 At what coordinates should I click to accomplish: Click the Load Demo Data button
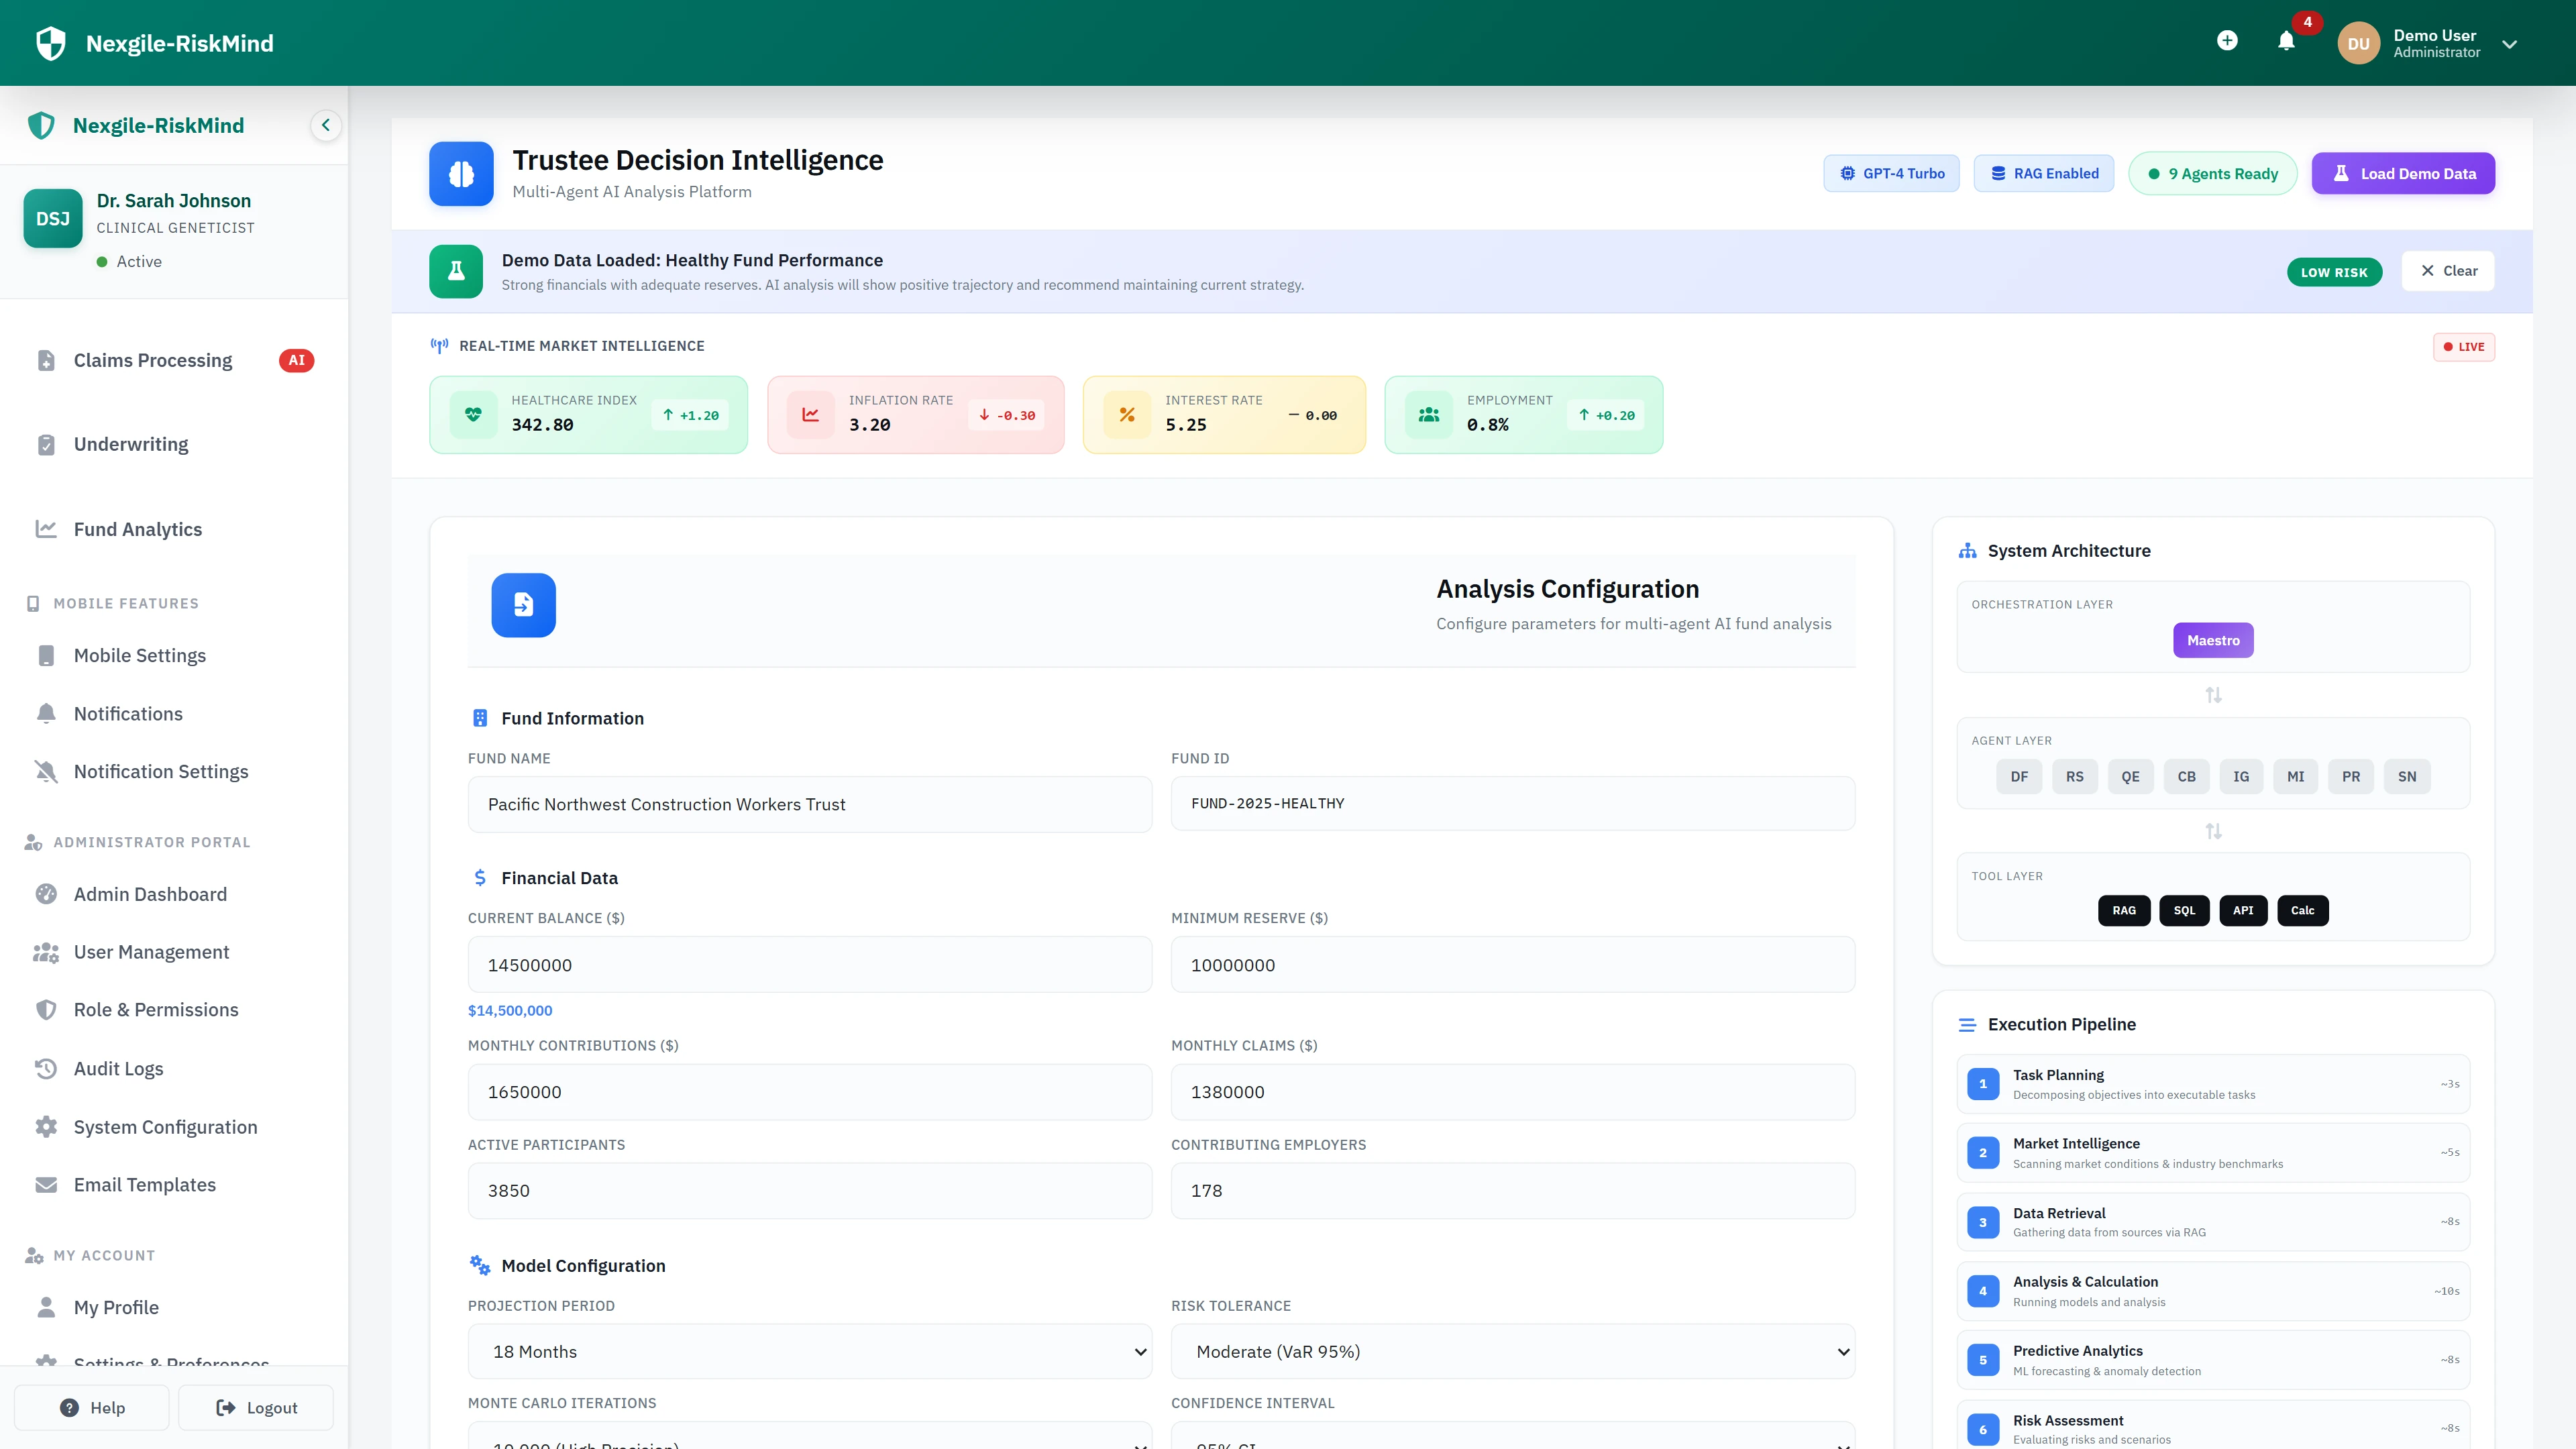[x=2403, y=173]
